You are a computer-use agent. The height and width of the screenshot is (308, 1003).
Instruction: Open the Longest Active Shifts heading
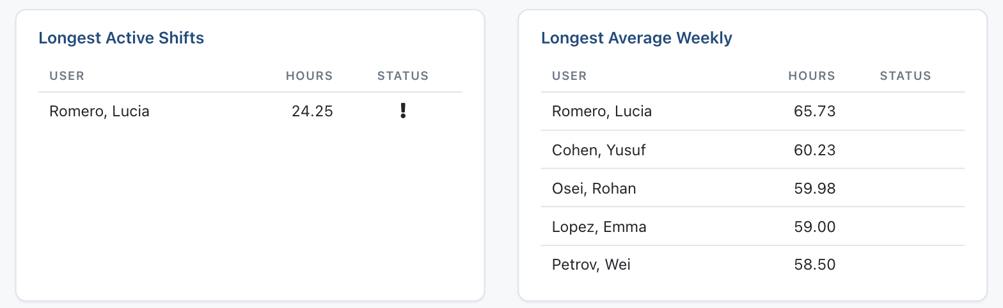point(122,38)
